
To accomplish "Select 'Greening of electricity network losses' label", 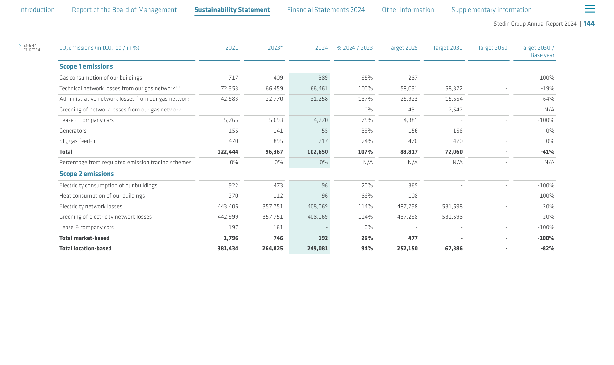I will [106, 217].
